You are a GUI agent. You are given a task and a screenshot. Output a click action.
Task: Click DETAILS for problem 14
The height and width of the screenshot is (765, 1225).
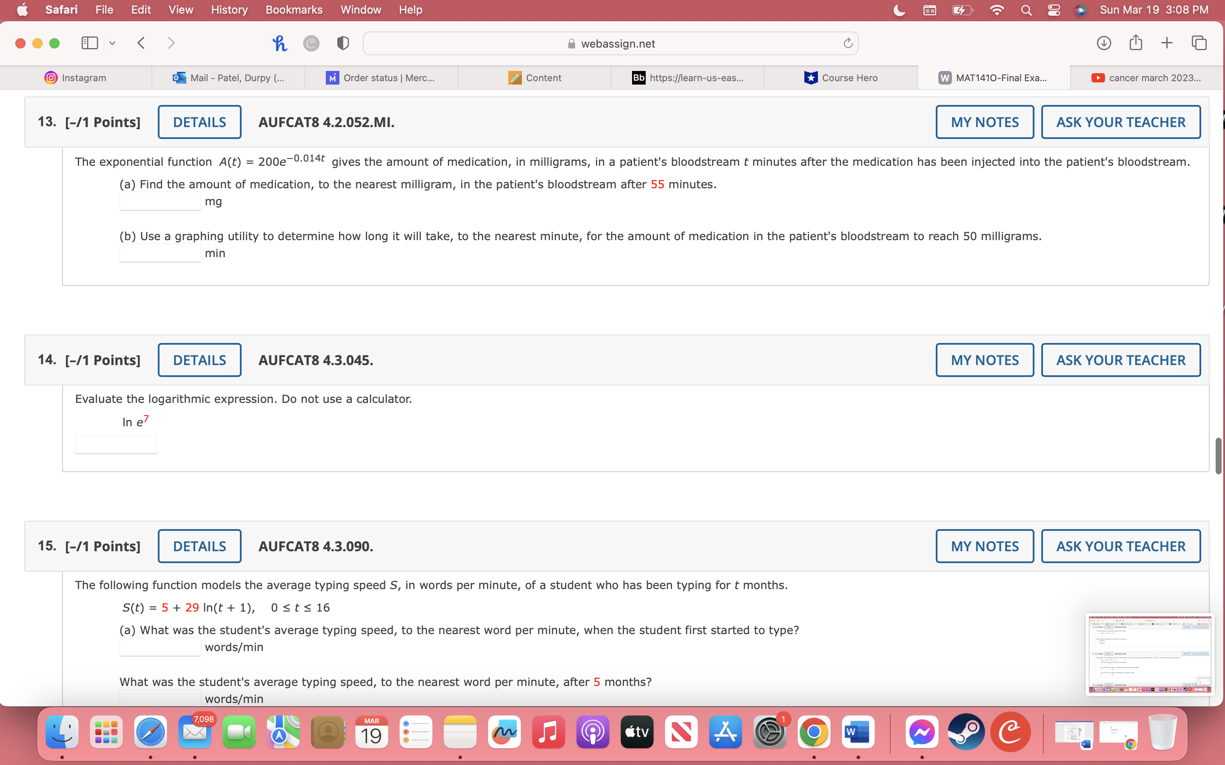point(199,360)
